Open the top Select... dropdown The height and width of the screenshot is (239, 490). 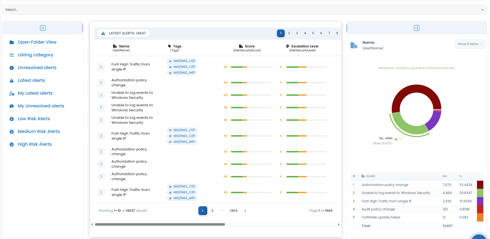(244, 10)
